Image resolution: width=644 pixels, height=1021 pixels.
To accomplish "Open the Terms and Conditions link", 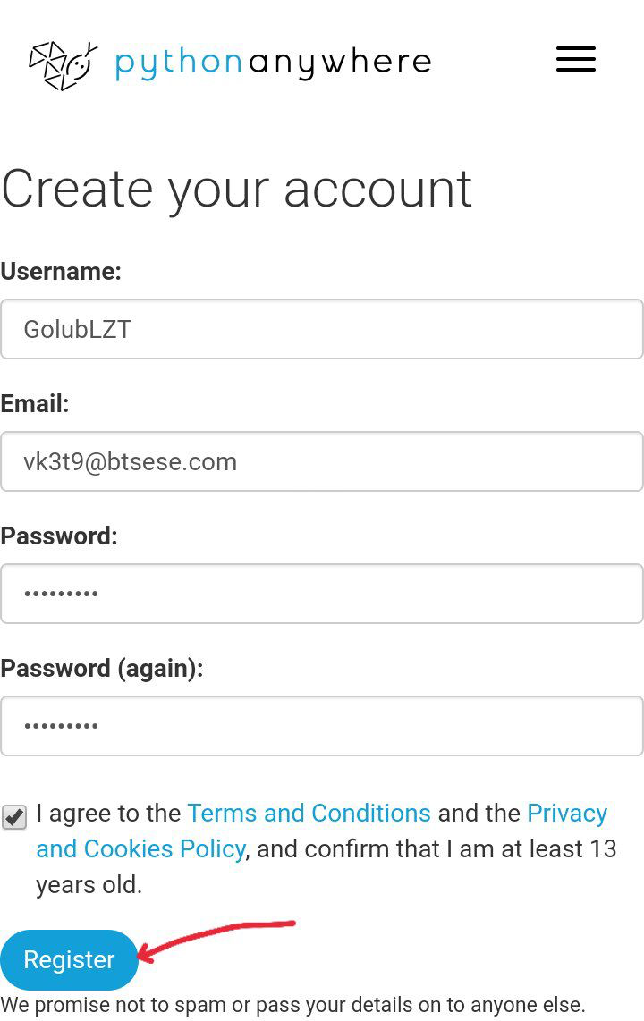I will (x=309, y=813).
